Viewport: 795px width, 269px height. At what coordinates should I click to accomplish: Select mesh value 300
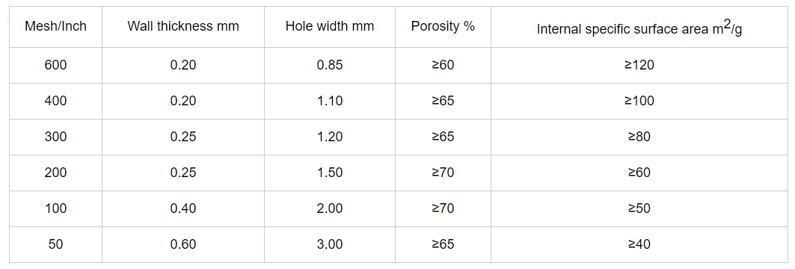(56, 137)
